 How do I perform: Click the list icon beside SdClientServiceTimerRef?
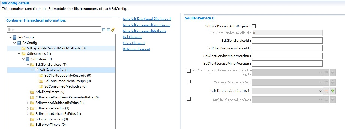tap(326, 91)
